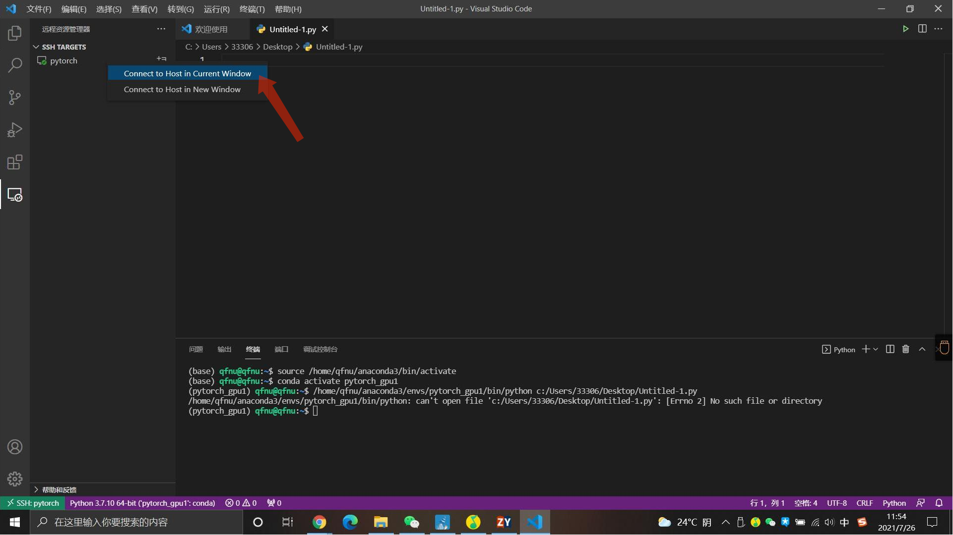Viewport: 953px width, 535px height.
Task: Open the feedback icon in status bar
Action: pos(920,503)
